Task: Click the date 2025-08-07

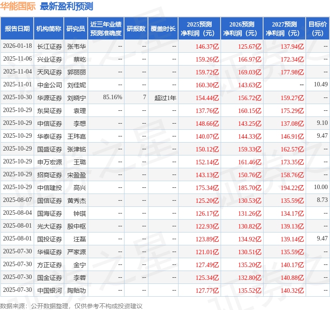Action: click(17, 200)
